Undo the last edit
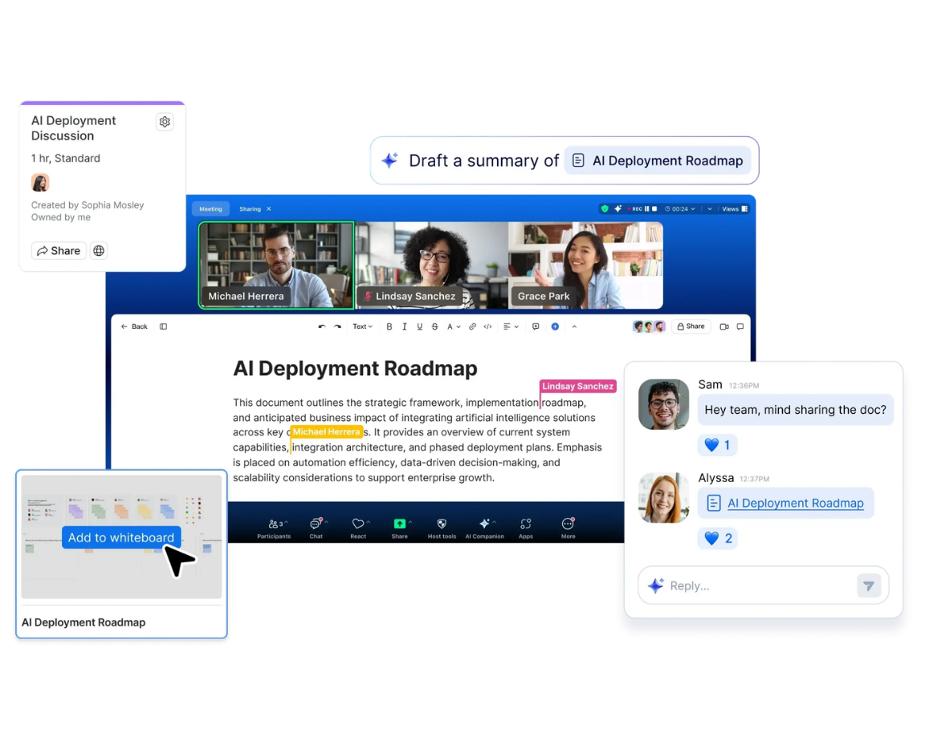 point(321,326)
